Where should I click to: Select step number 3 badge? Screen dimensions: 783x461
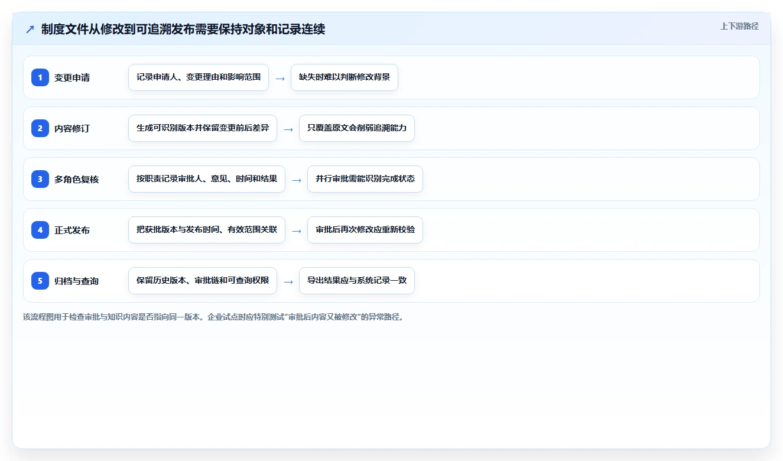click(40, 179)
